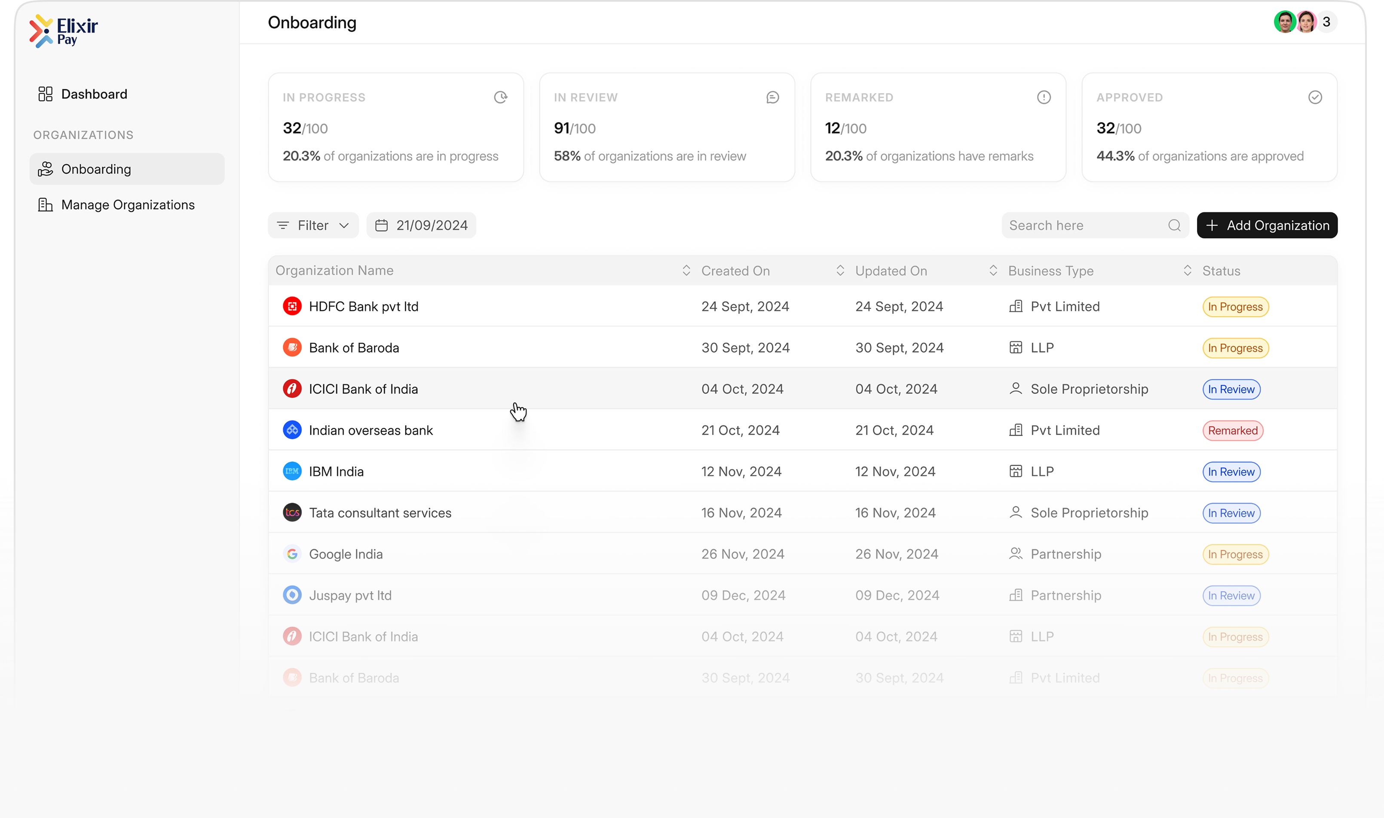Click the HDFC Bank logo icon
The height and width of the screenshot is (818, 1384).
[x=292, y=306]
